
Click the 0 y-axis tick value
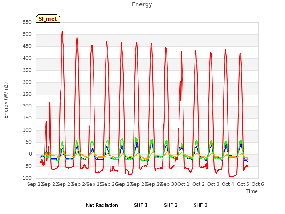[x=30, y=154]
